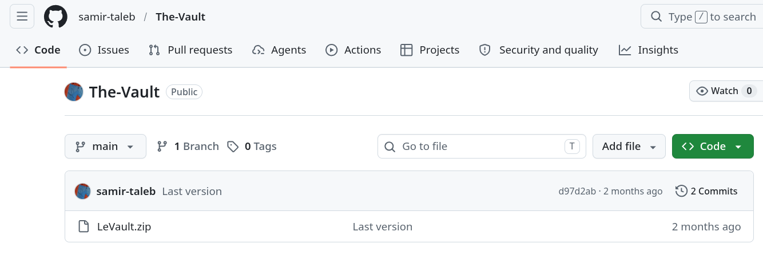763x280 pixels.
Task: Click '2 months ago' in LeVault.zip row
Action: click(706, 227)
